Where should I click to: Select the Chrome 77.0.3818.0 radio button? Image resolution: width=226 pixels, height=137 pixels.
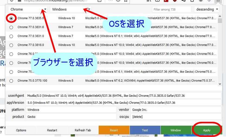point(11,45)
